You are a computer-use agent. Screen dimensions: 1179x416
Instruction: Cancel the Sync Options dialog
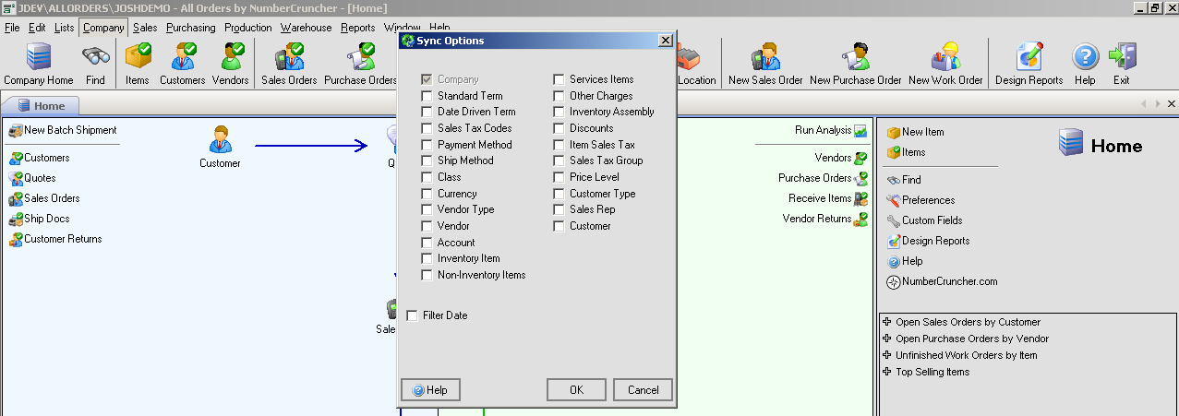coord(643,390)
